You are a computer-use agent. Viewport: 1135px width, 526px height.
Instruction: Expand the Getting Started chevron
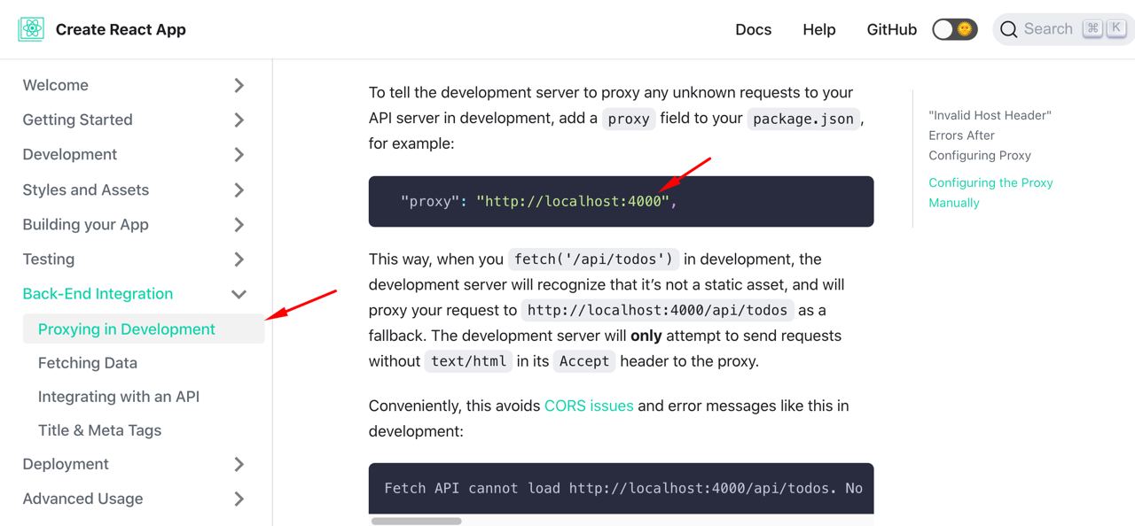(239, 120)
